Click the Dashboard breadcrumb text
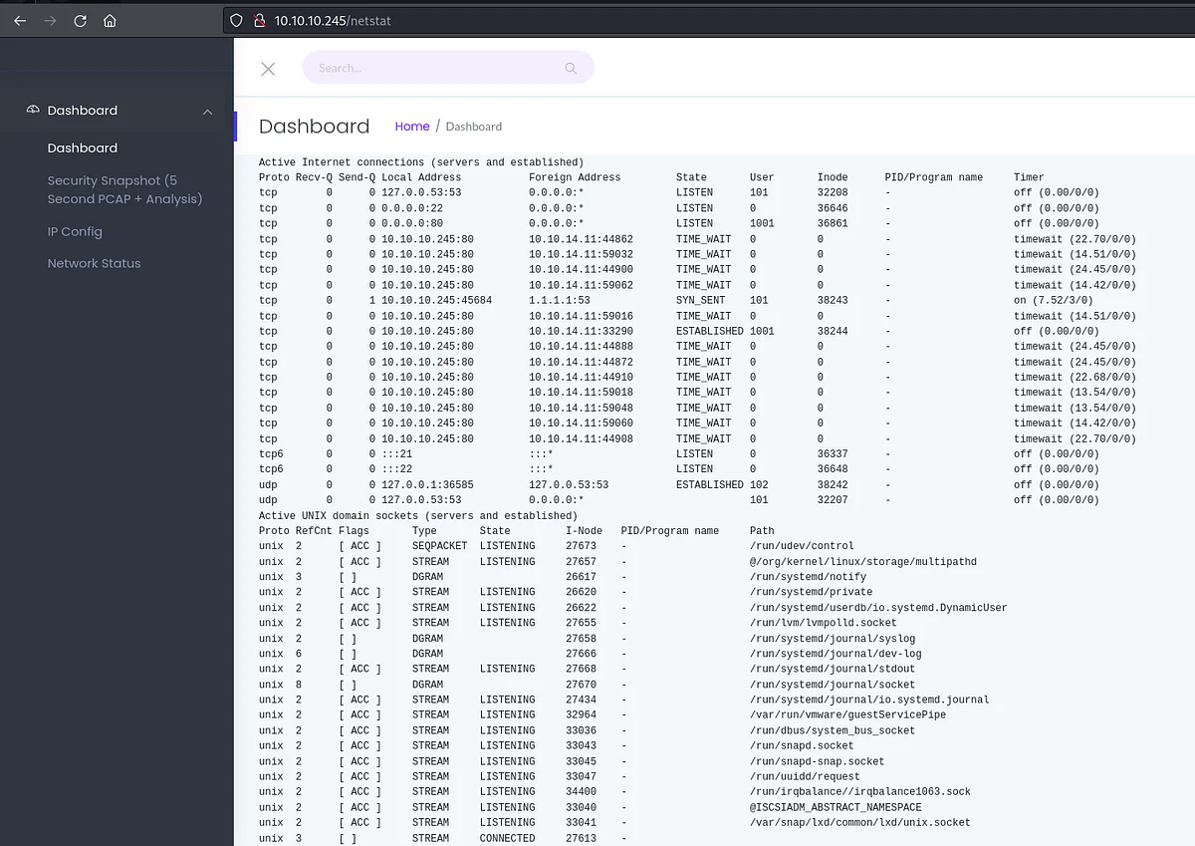The height and width of the screenshot is (846, 1195). (x=474, y=127)
